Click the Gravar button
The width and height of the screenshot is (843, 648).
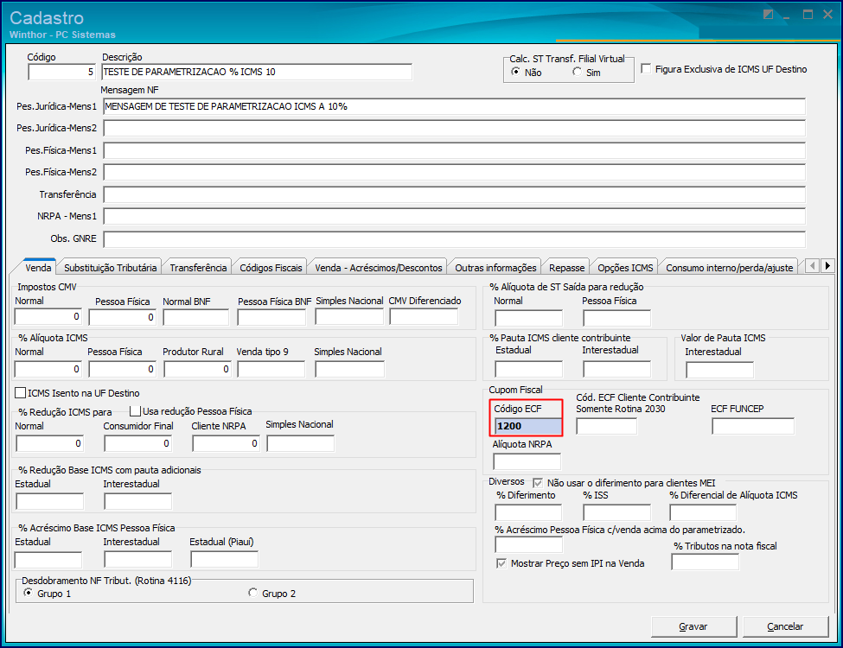point(693,626)
